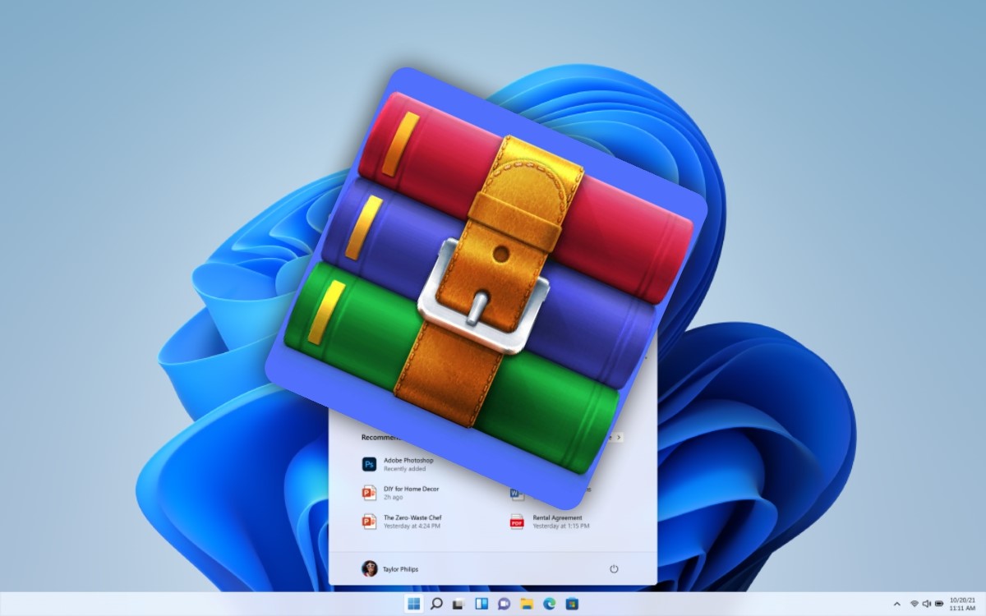
Task: Open the date and time 10/20/21 flyout
Action: pos(961,605)
